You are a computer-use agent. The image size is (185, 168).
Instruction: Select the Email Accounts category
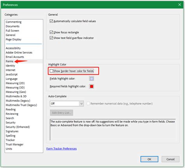tap(15, 57)
